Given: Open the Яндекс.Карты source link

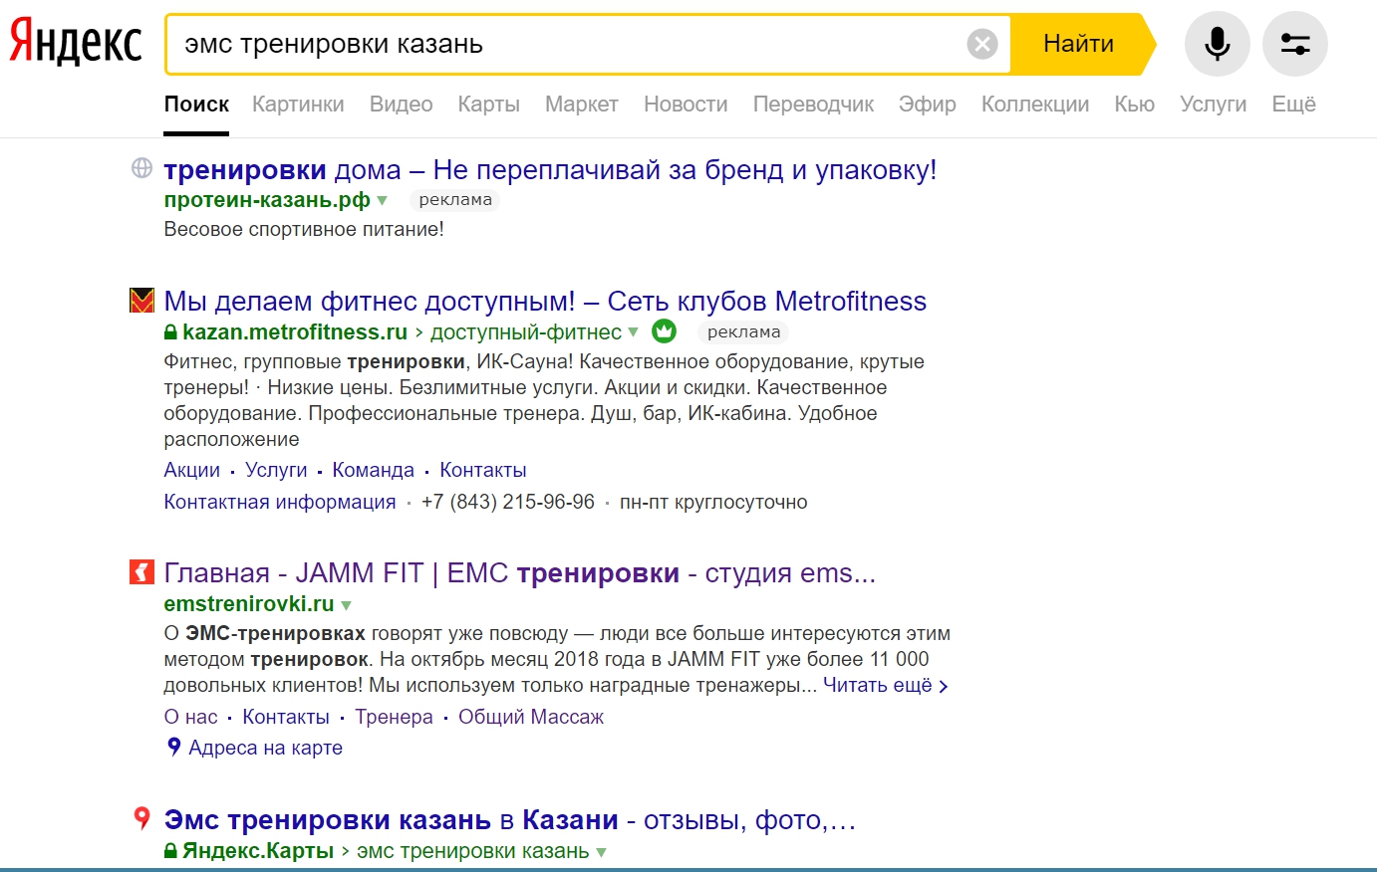Looking at the screenshot, I should pyautogui.click(x=258, y=851).
